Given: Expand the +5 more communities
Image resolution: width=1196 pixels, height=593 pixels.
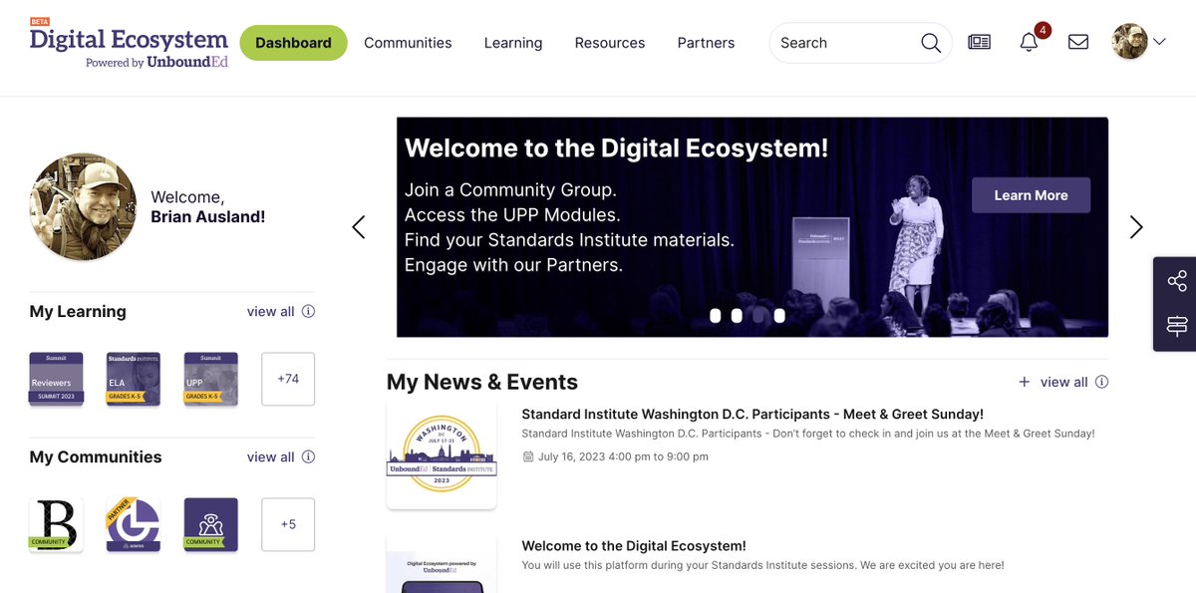Looking at the screenshot, I should point(288,524).
